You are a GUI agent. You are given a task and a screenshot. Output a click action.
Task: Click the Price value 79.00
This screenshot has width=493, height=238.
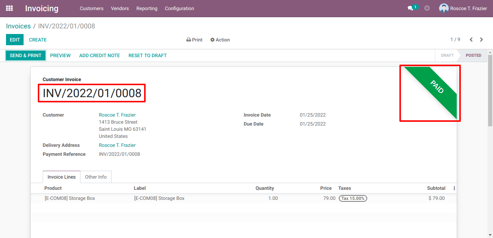[329, 198]
